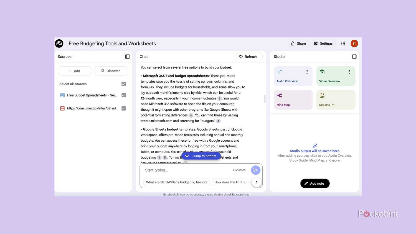The height and width of the screenshot is (234, 416).
Task: Click citation 5 after 'budgeting 4'
Action: [165, 157]
